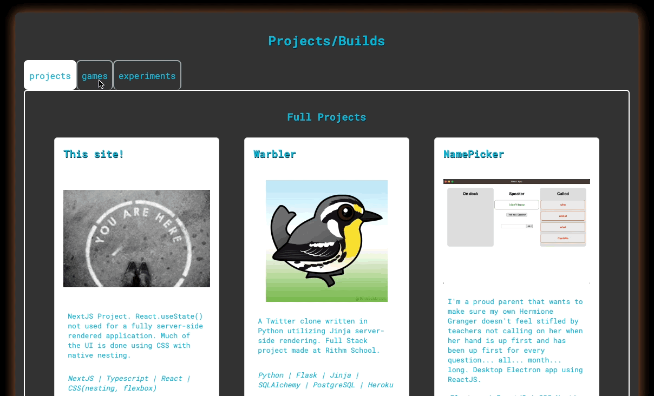This screenshot has width=654, height=396.
Task: Open the experiments tab
Action: pyautogui.click(x=147, y=76)
